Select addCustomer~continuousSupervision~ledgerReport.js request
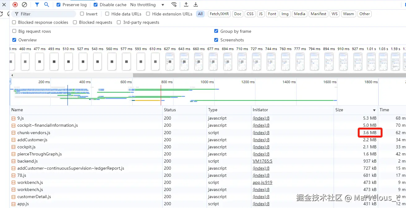 point(208,168)
